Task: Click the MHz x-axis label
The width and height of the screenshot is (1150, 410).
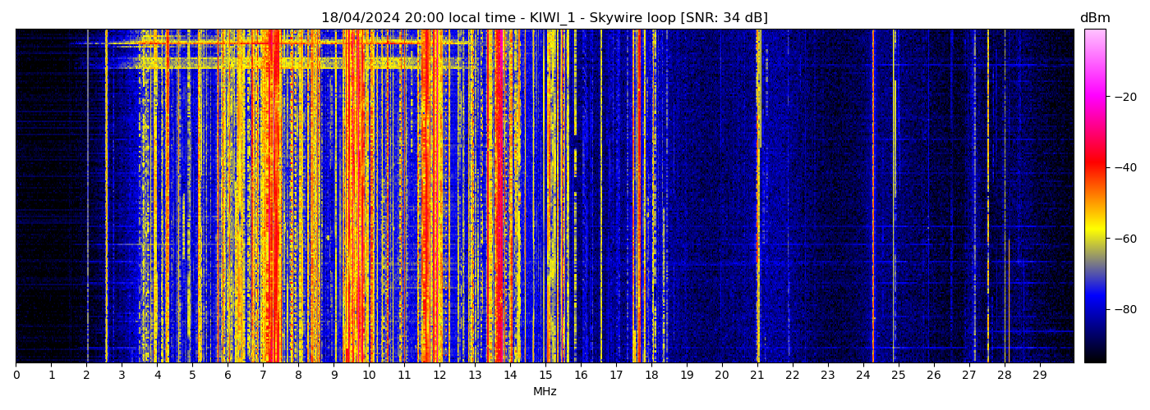Action: pyautogui.click(x=544, y=392)
